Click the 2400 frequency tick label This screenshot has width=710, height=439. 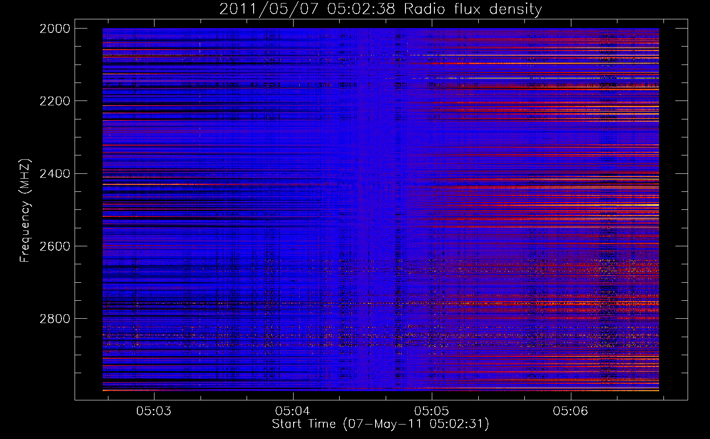pyautogui.click(x=55, y=174)
